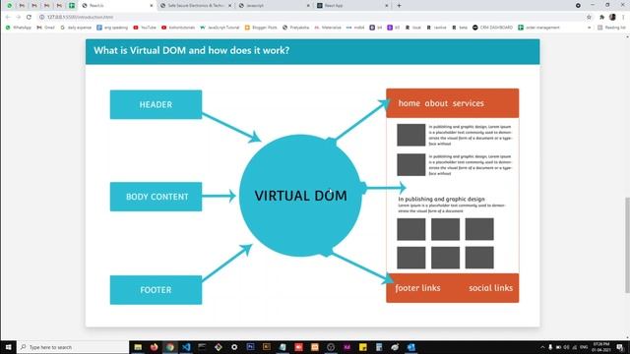Click the BODY CONTENT box

[156, 197]
